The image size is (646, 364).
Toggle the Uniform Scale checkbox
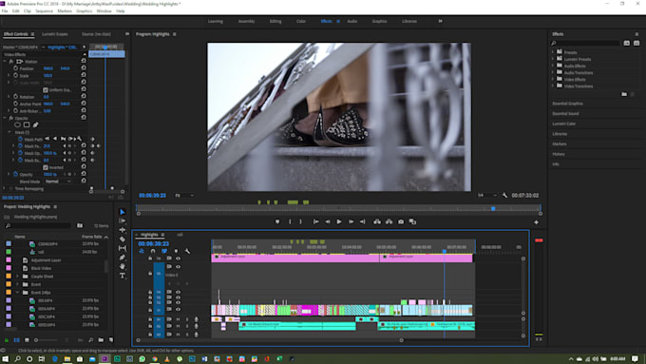coord(46,90)
